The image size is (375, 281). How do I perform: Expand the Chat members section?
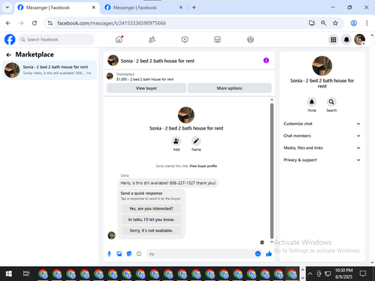[322, 136]
